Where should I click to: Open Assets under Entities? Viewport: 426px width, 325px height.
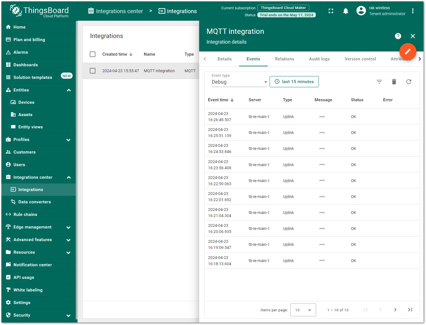39,115
